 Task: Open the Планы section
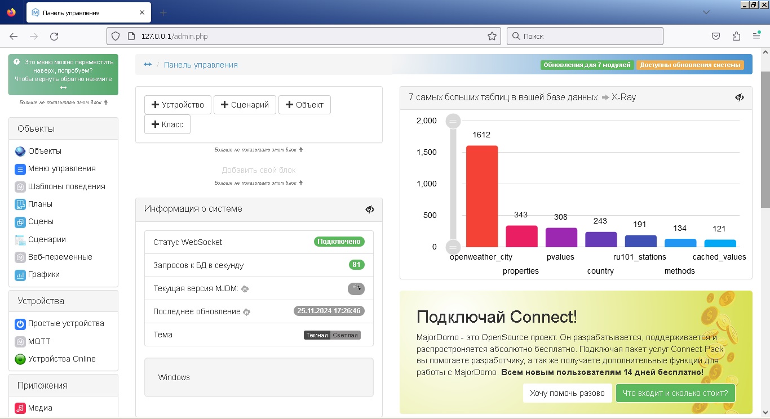tap(34, 204)
